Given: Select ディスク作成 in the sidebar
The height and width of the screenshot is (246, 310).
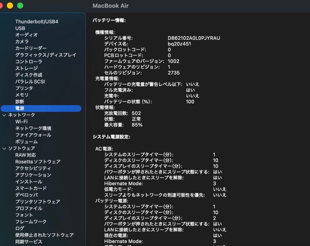Looking at the screenshot, I should click(x=29, y=75).
